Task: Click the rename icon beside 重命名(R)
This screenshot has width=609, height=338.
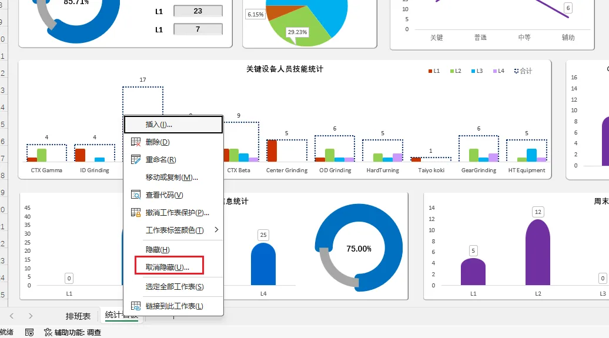Action: (x=136, y=160)
